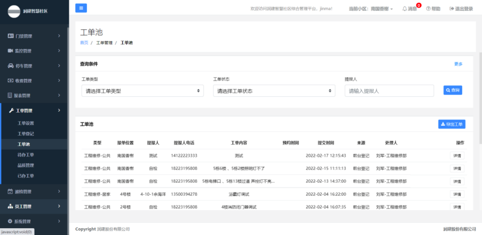Click 更多 to show more conditions
This screenshot has width=482, height=235.
pos(458,64)
